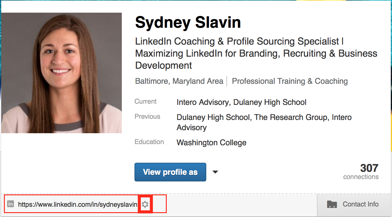Click the gear icon beside the profile URL
Image resolution: width=392 pixels, height=217 pixels.
coord(145,204)
